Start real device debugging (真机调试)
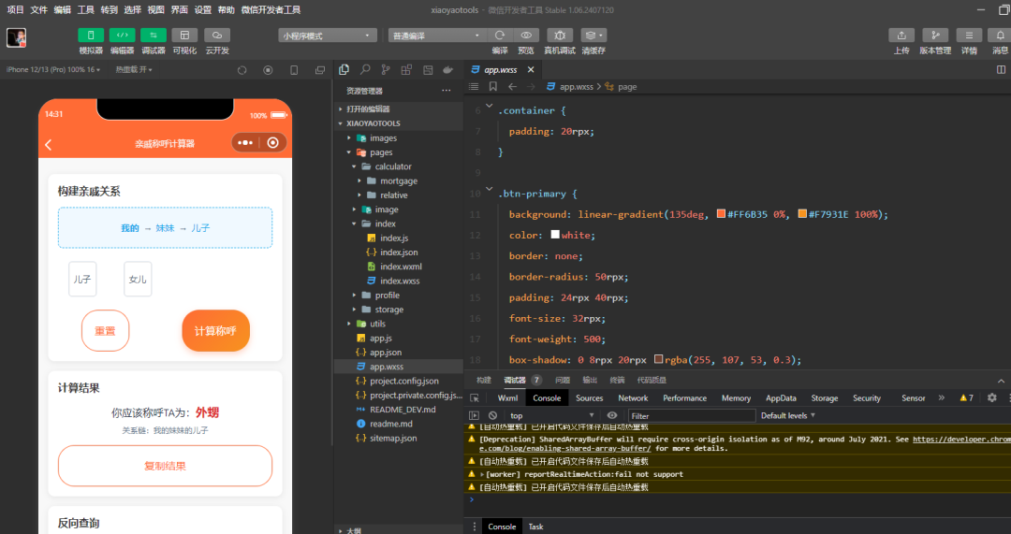 coord(560,36)
